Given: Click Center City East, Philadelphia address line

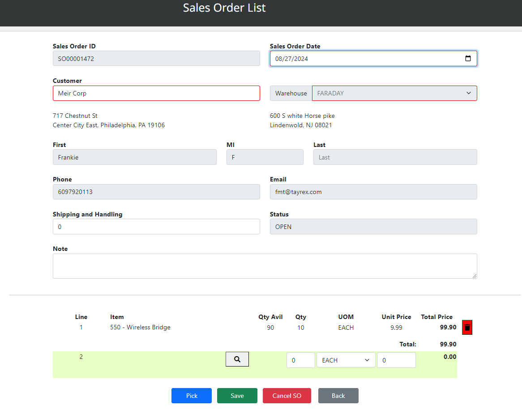Looking at the screenshot, I should [x=108, y=125].
